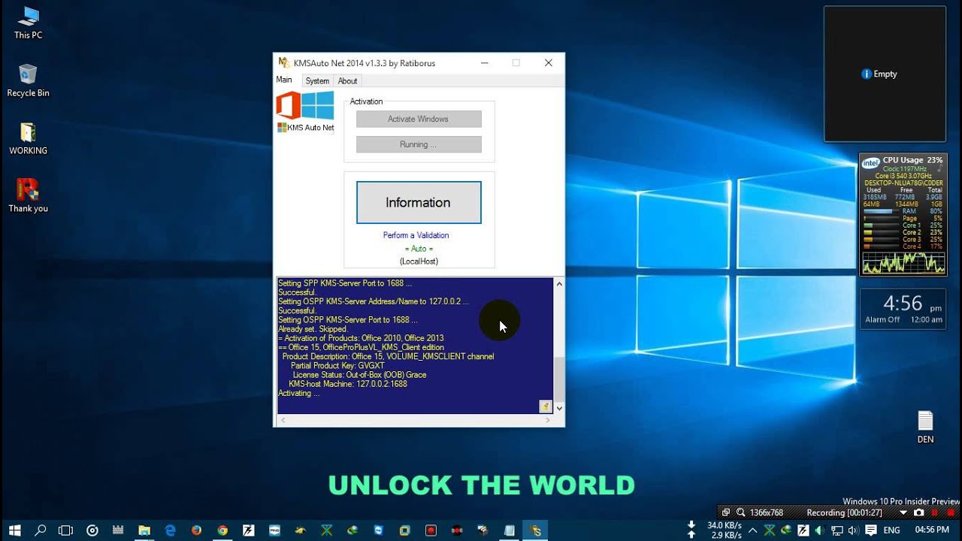Click the recorder magnifier zoom icon
Viewport: 962px width, 541px height.
click(x=740, y=512)
